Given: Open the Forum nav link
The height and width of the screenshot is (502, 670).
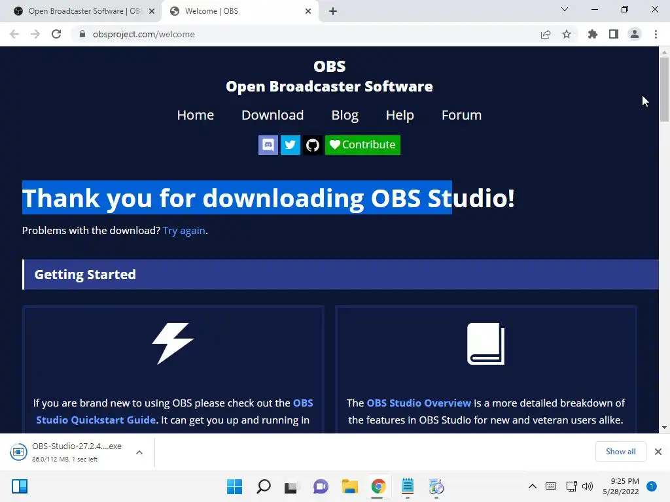Looking at the screenshot, I should pos(461,115).
